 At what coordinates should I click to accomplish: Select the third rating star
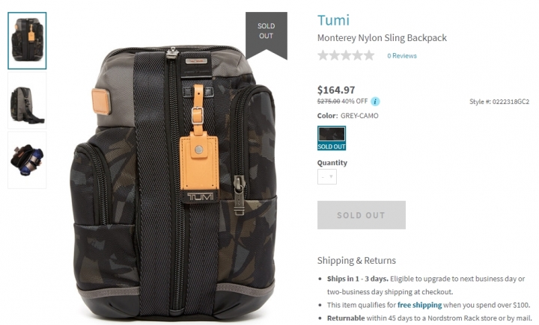(346, 55)
